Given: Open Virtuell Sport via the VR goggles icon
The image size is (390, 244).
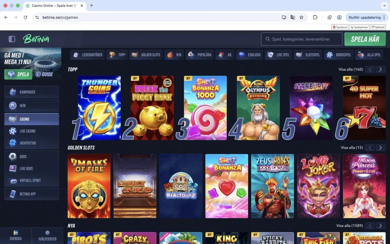Looking at the screenshot, I should (x=11, y=180).
